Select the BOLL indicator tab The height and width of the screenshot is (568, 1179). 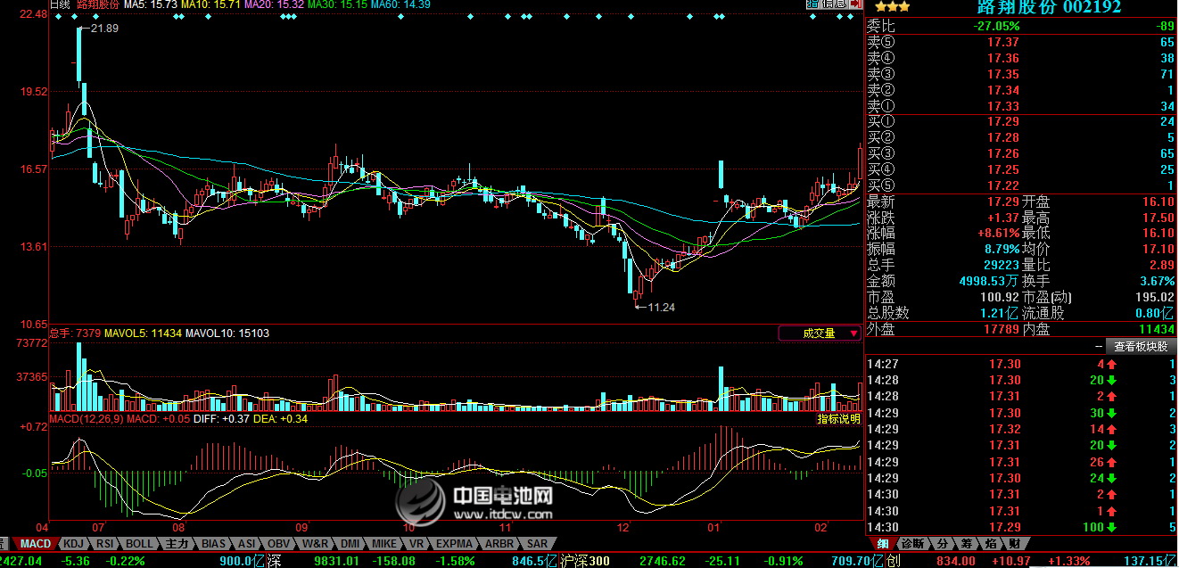pos(138,543)
